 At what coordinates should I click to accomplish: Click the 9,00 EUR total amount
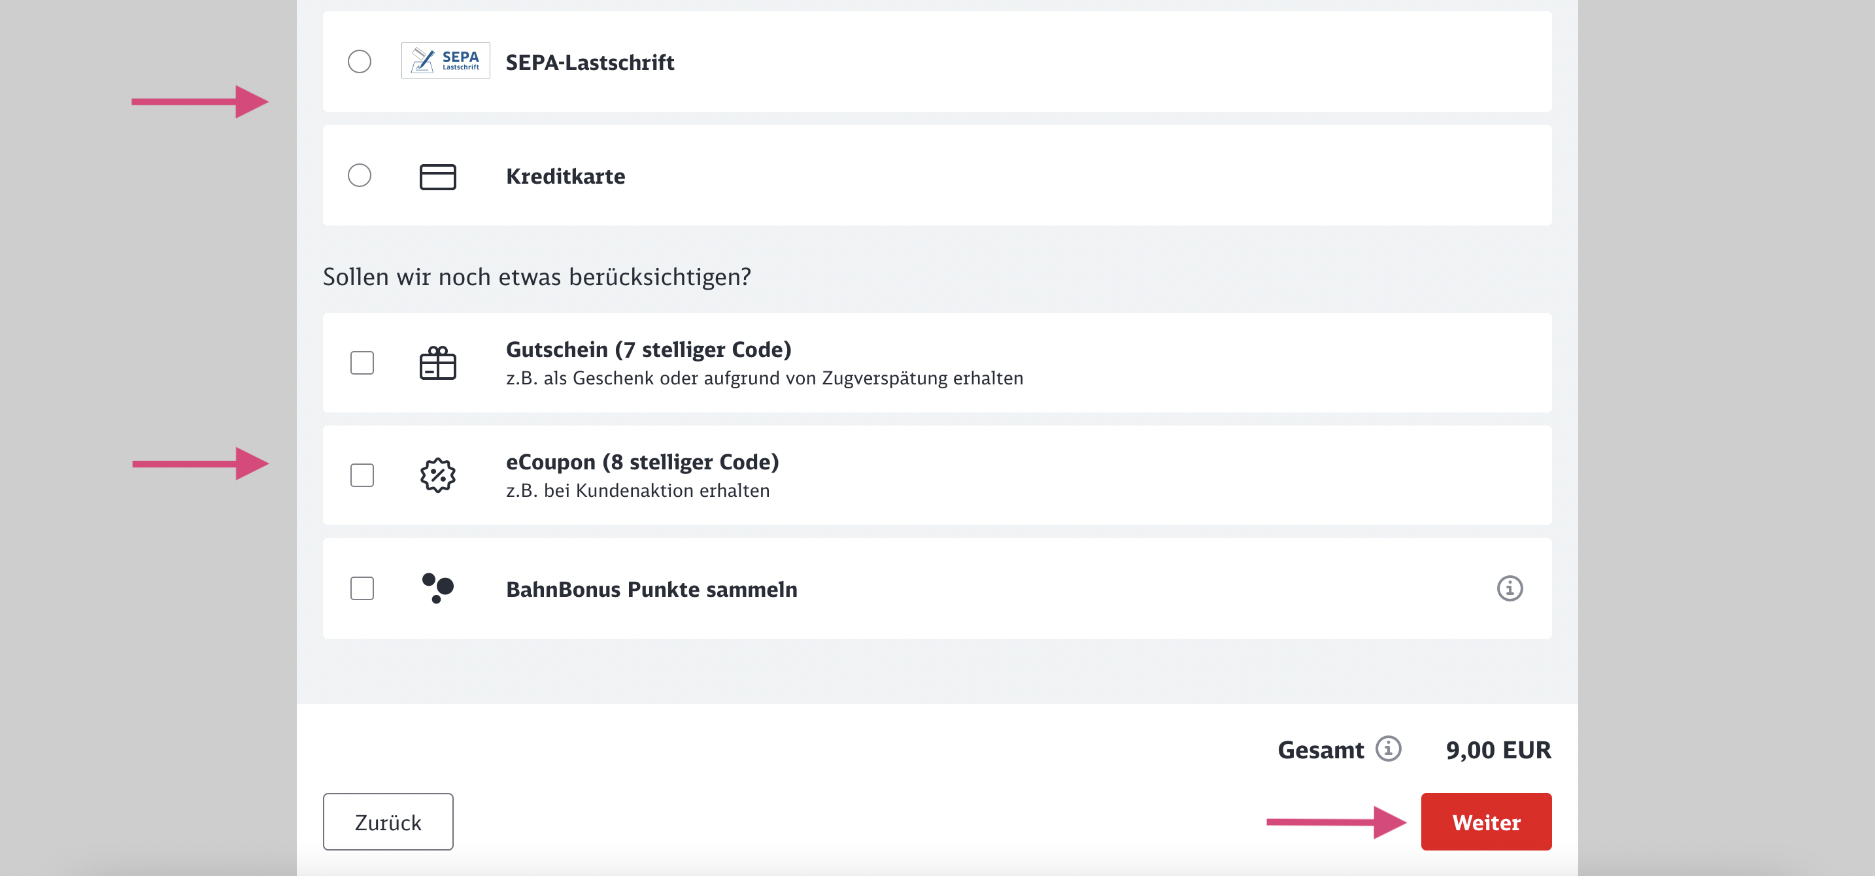point(1498,750)
